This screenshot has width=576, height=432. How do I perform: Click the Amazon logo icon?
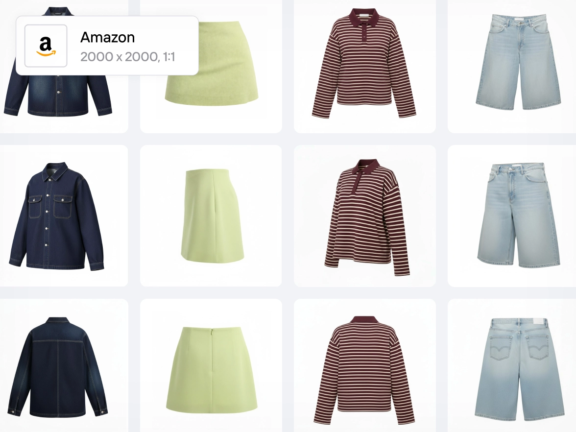point(46,46)
